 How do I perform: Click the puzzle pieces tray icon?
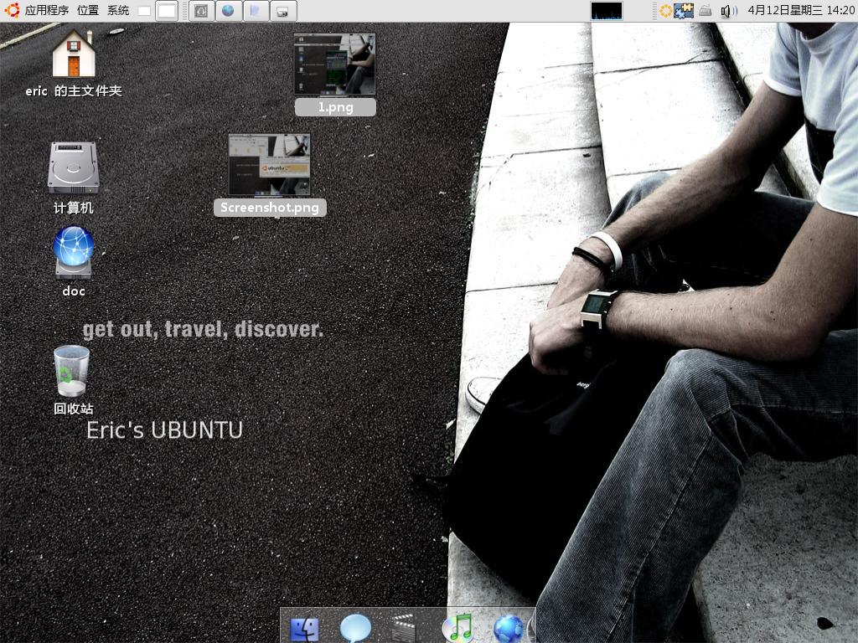tap(684, 11)
